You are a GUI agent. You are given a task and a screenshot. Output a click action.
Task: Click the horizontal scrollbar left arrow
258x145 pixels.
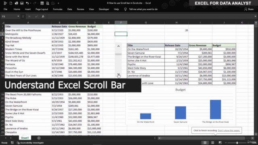tap(159, 138)
